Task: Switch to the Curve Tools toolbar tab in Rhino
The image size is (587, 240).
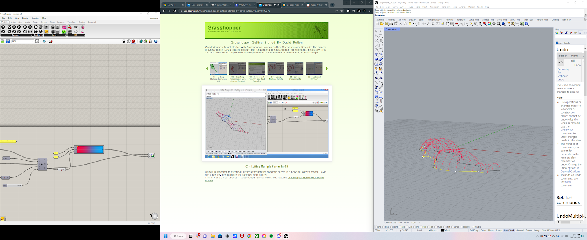Action: (x=474, y=19)
